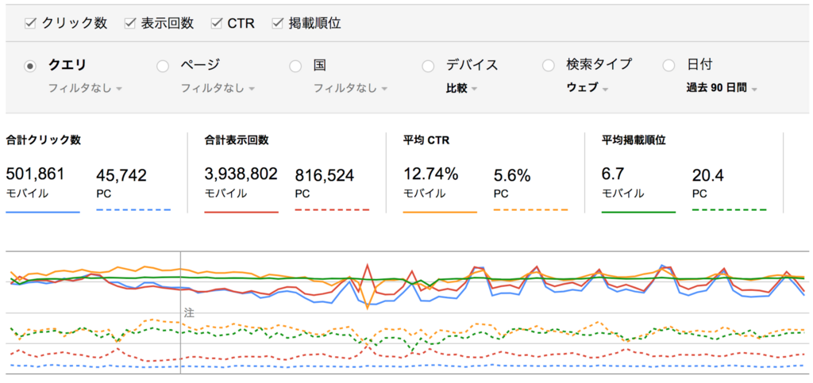This screenshot has height=383, width=813.
Task: Click the 注 annotation marker on chart
Action: point(189,313)
